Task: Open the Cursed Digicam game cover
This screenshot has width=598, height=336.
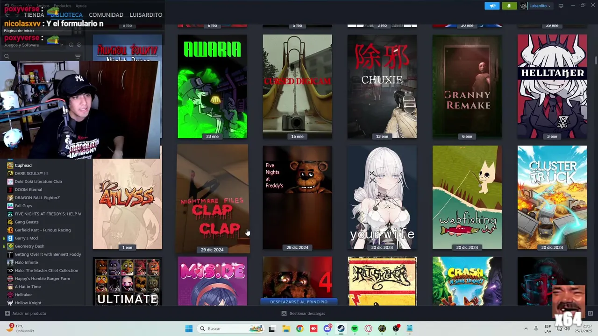Action: click(297, 86)
